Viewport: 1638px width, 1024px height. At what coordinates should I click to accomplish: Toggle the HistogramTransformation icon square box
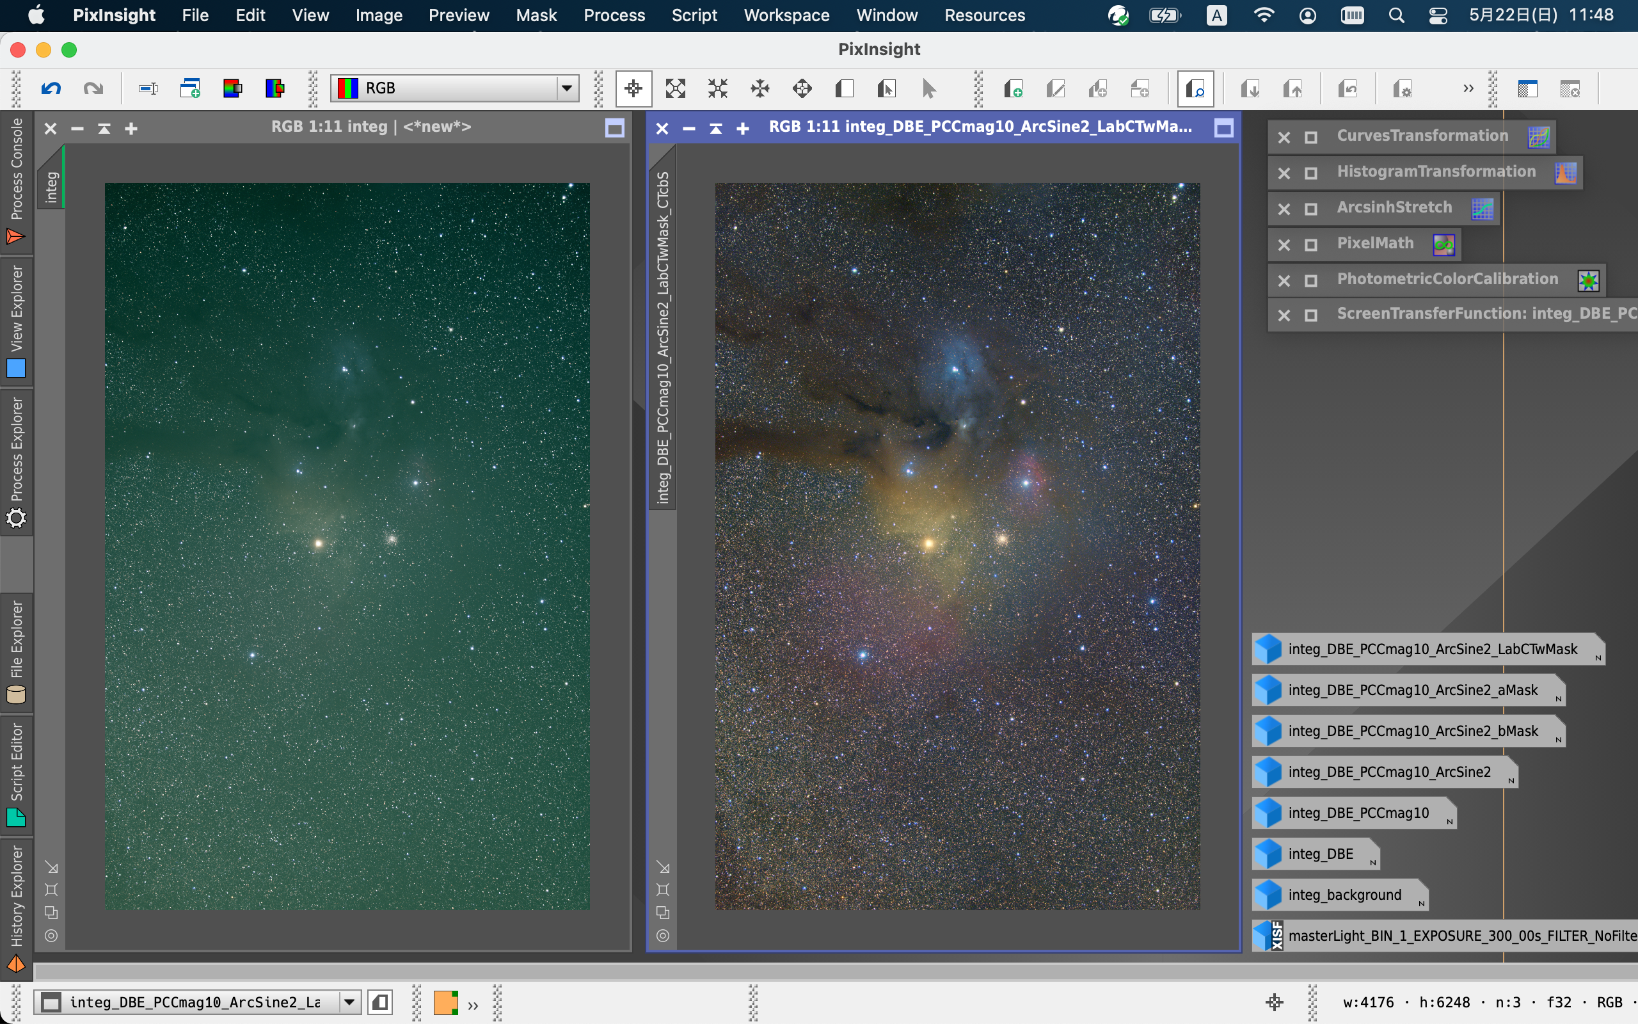coord(1311,173)
